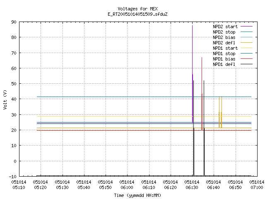The height and width of the screenshot is (199, 265).
Task: Click the 'NPD1 bias' legend label
Action: click(224, 59)
